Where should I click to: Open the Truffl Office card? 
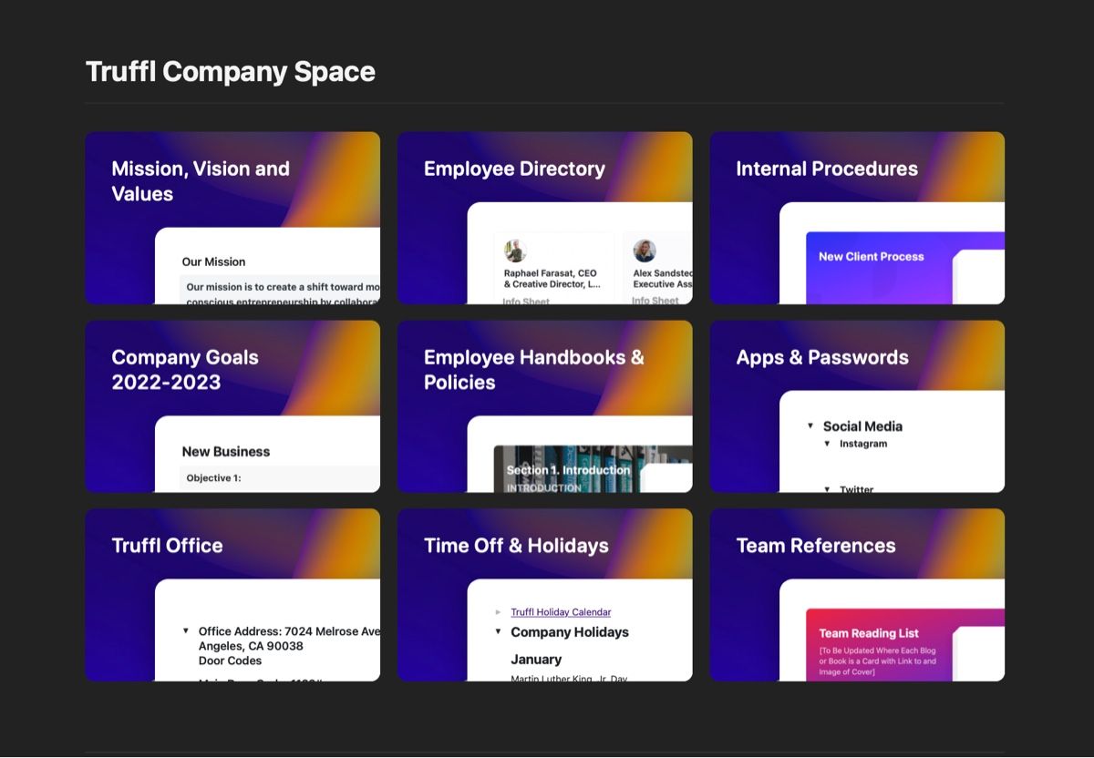(x=232, y=595)
